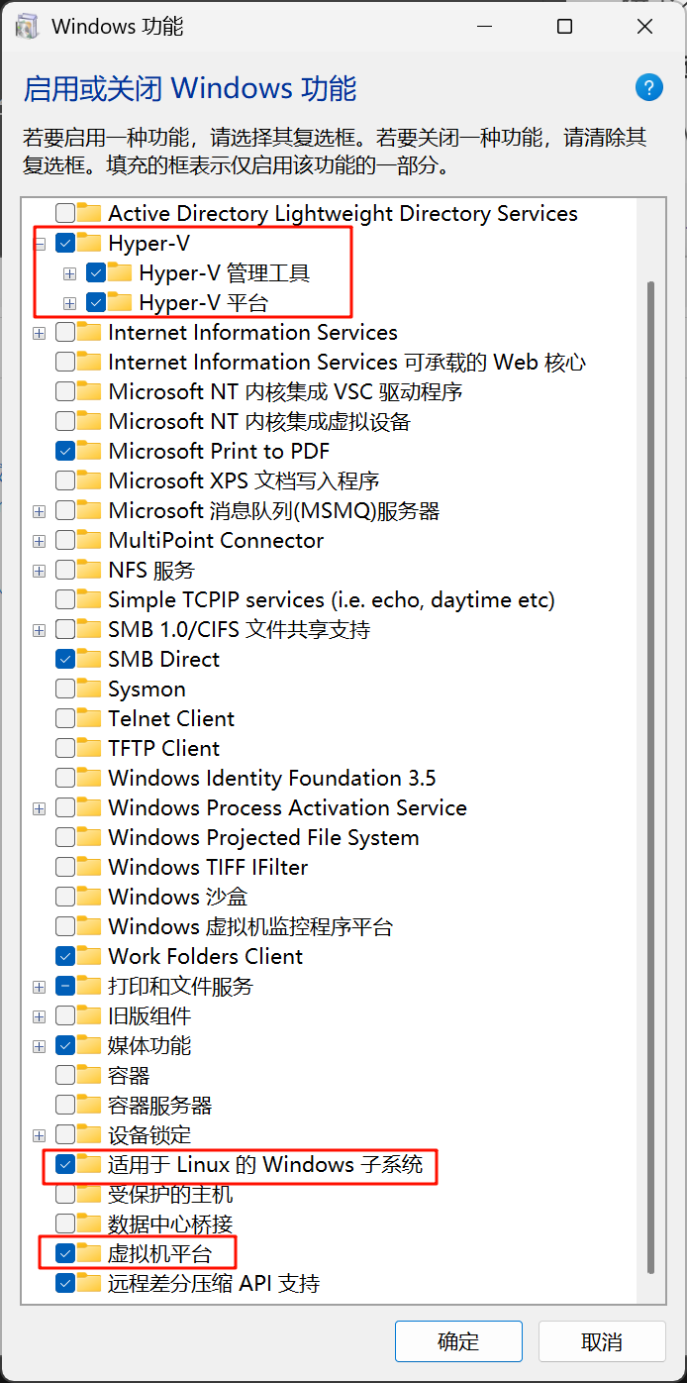Enable the 容器 checkbox
The image size is (687, 1383).
(x=65, y=1075)
